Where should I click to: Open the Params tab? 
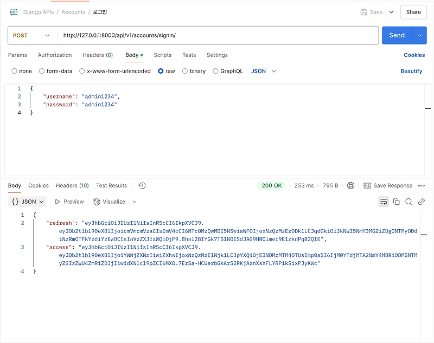coord(17,55)
